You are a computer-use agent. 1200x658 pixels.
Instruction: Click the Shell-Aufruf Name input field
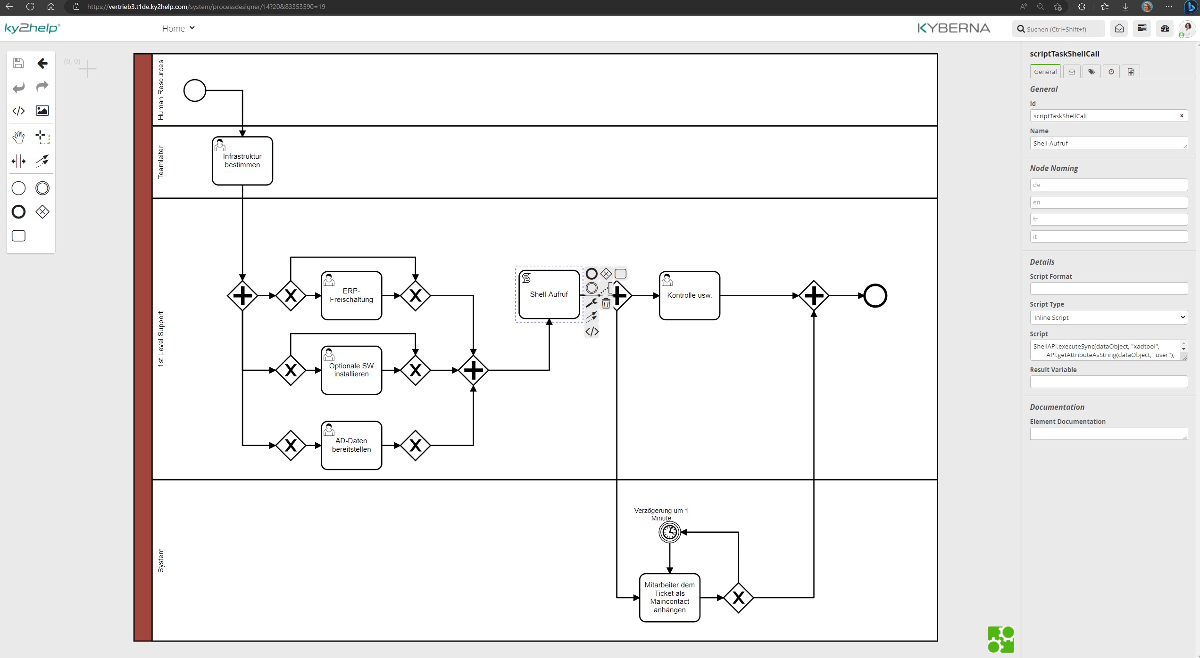click(1108, 143)
